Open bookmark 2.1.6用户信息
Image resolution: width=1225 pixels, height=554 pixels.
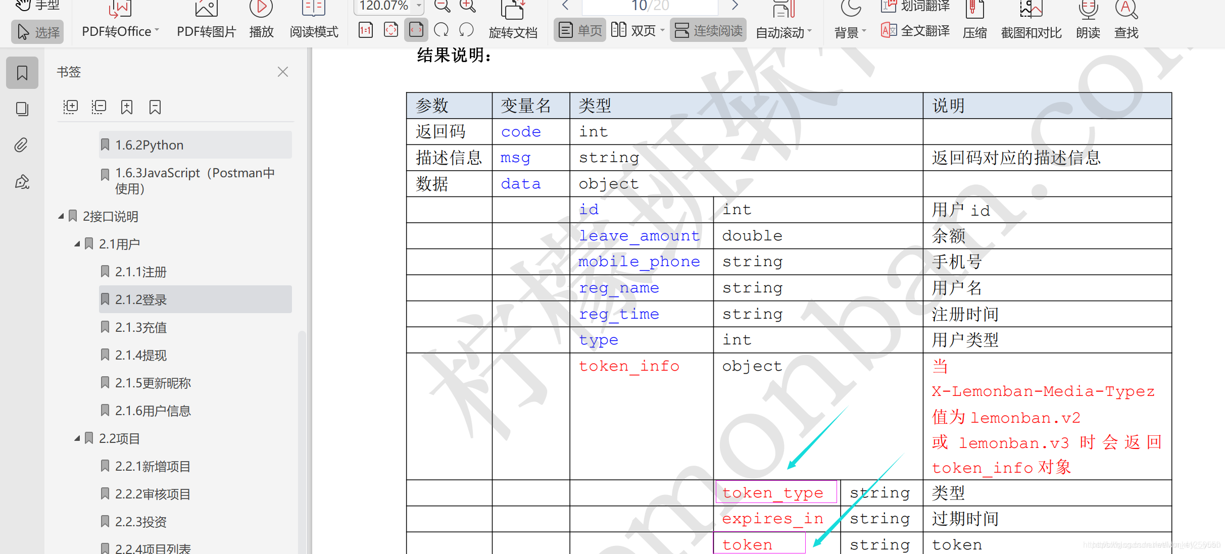(x=195, y=411)
